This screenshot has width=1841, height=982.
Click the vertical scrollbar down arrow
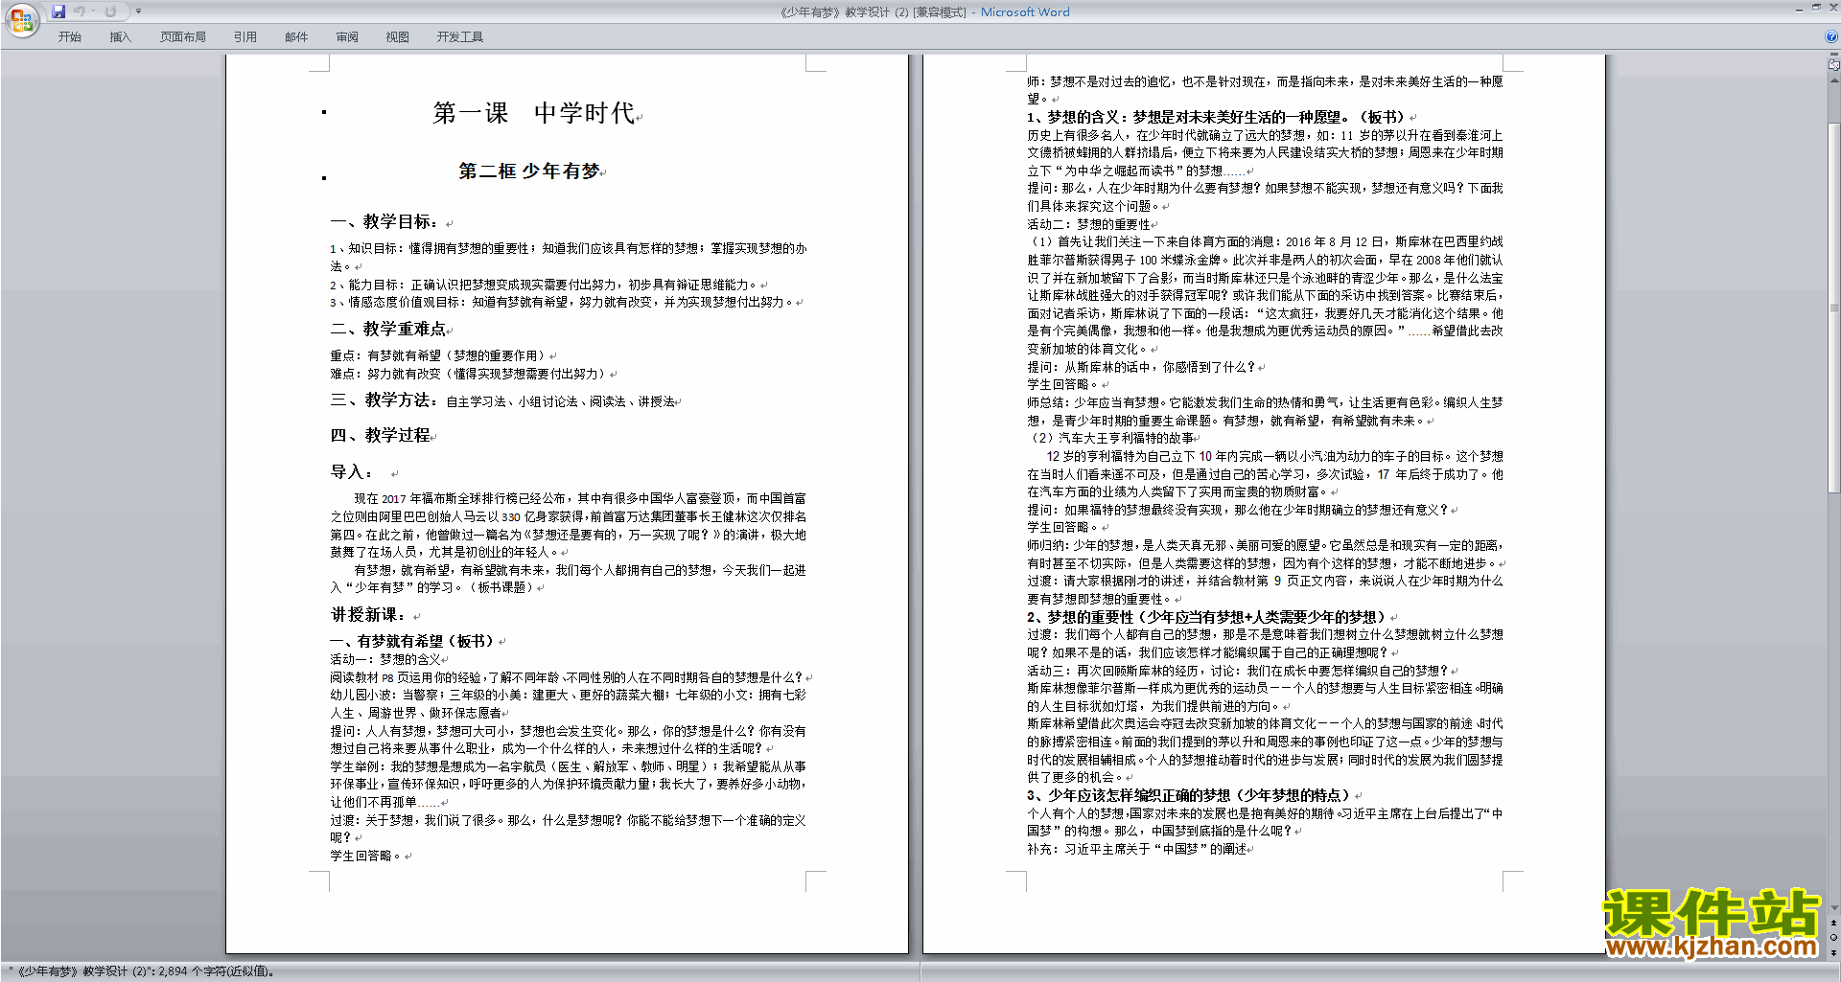point(1834,908)
